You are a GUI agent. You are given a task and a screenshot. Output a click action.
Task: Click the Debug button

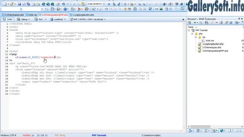click(x=22, y=19)
